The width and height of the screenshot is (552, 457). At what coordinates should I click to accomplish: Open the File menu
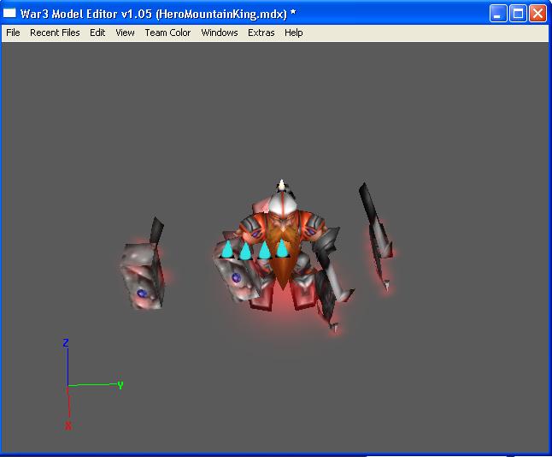coord(13,33)
